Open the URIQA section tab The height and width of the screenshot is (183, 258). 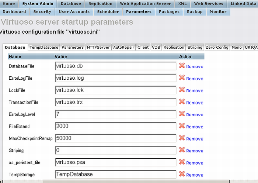[x=251, y=48]
